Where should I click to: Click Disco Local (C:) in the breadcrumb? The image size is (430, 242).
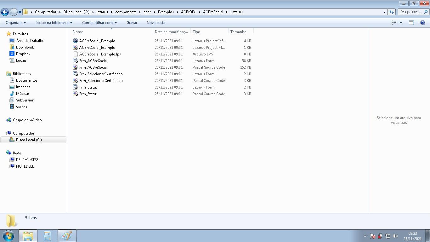(76, 12)
